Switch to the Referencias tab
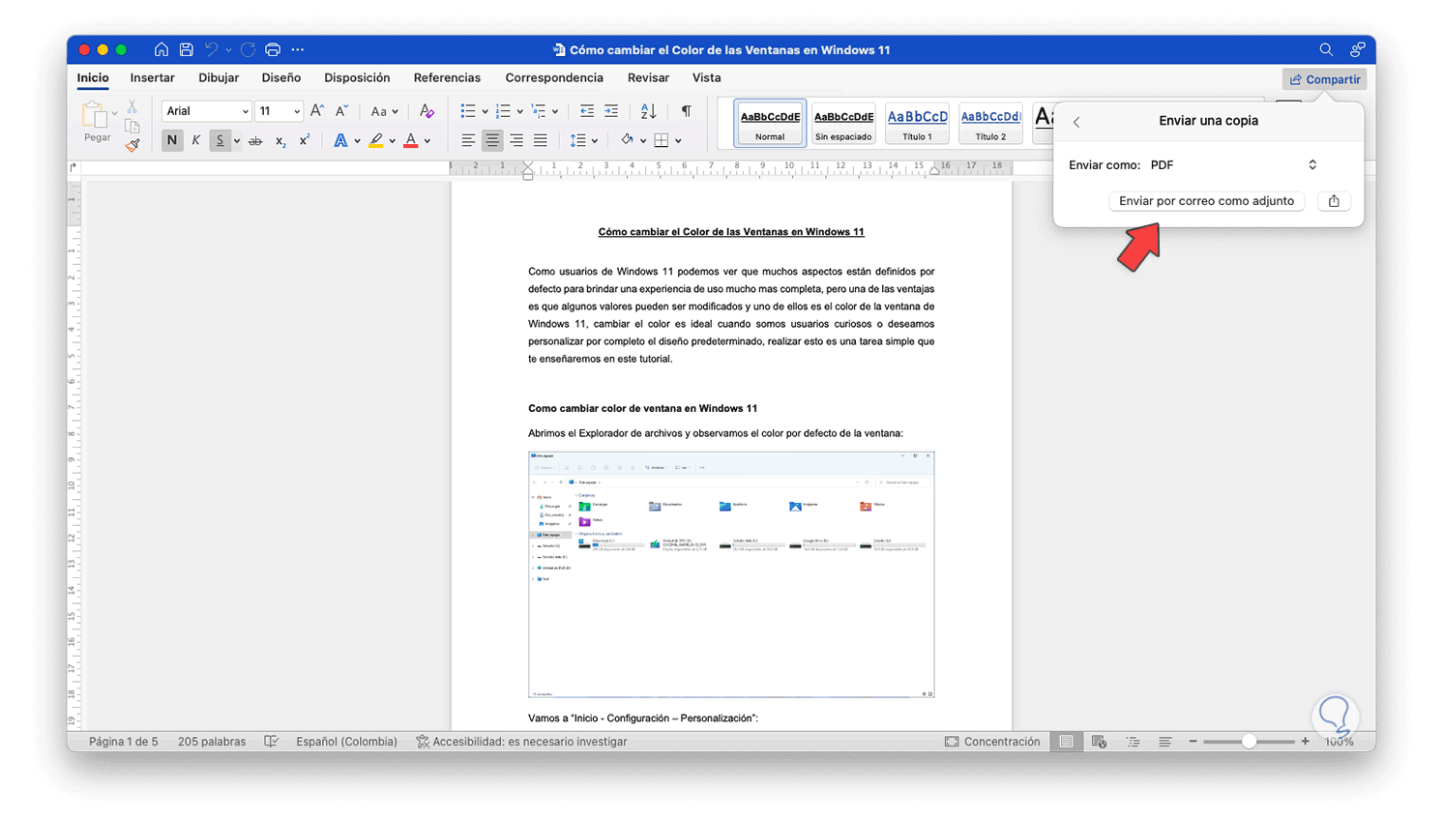1443x820 pixels. click(447, 78)
